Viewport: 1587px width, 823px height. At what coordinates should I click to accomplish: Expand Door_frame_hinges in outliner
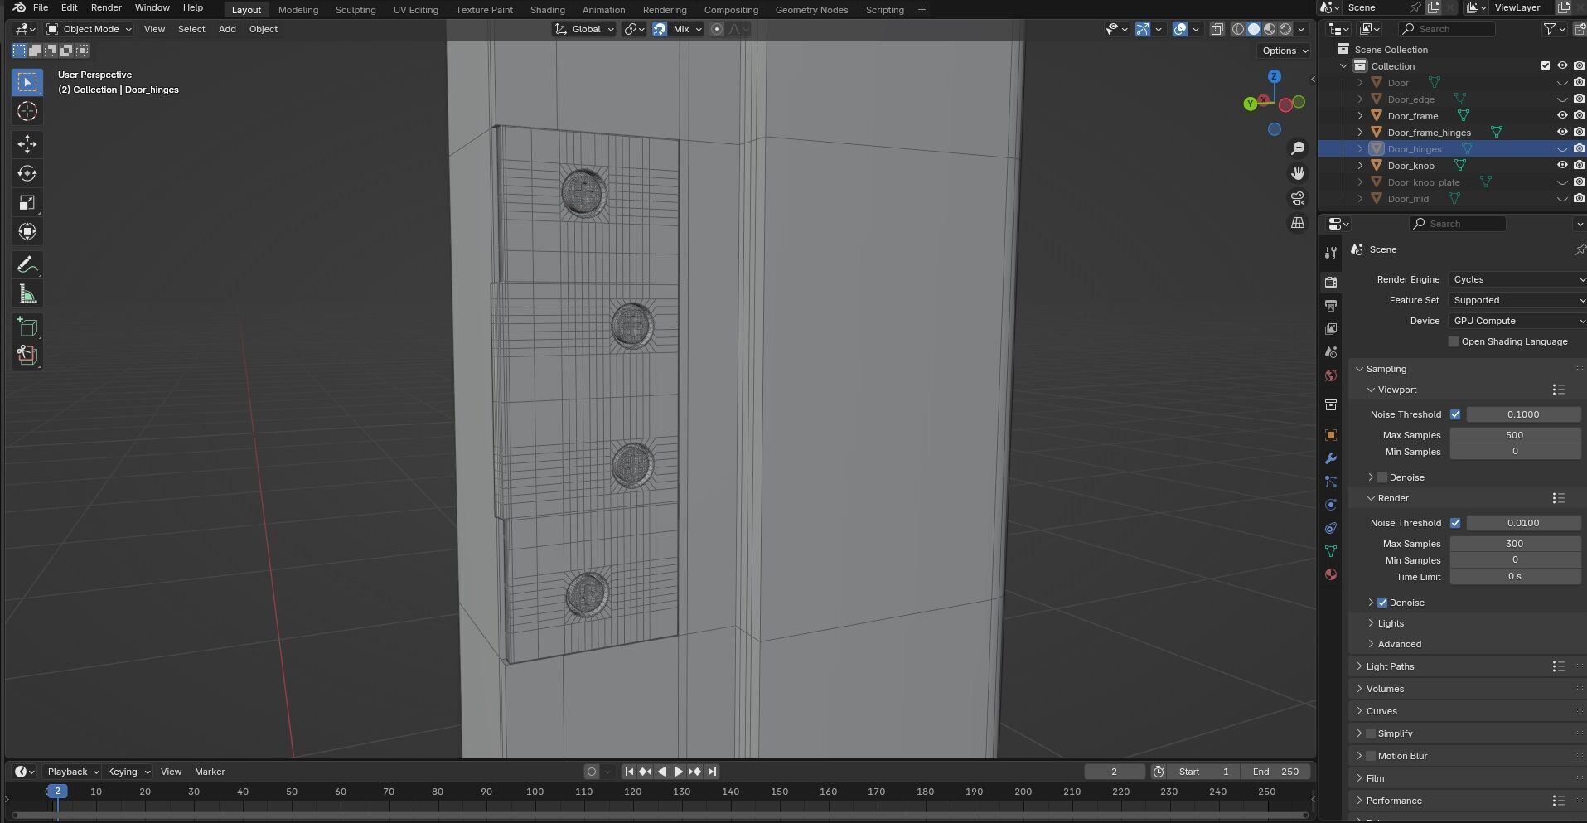(1360, 133)
